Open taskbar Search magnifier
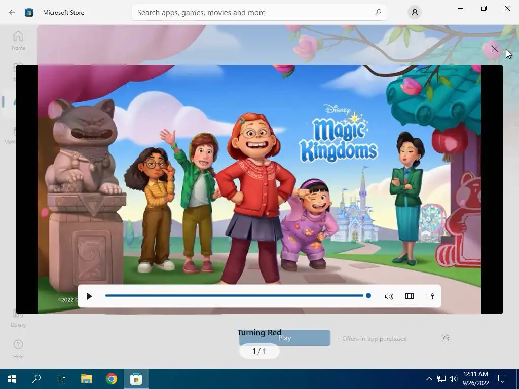Viewport: 519px width, 389px height. click(x=36, y=379)
